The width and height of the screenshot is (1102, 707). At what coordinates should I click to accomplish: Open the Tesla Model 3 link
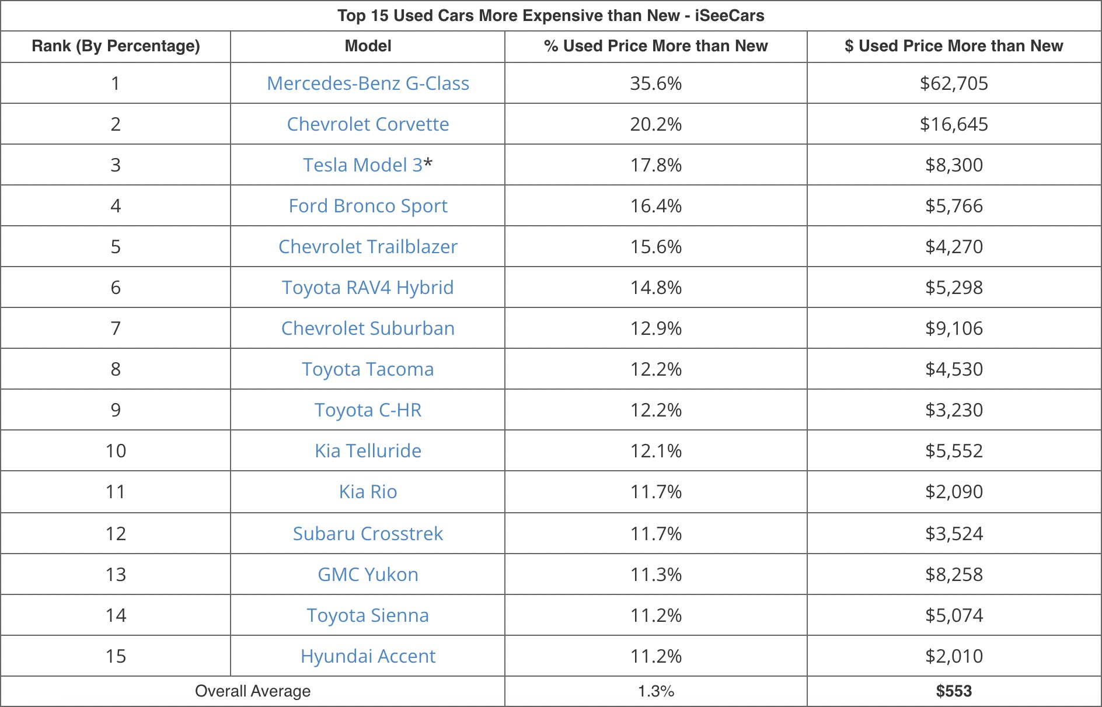362,165
